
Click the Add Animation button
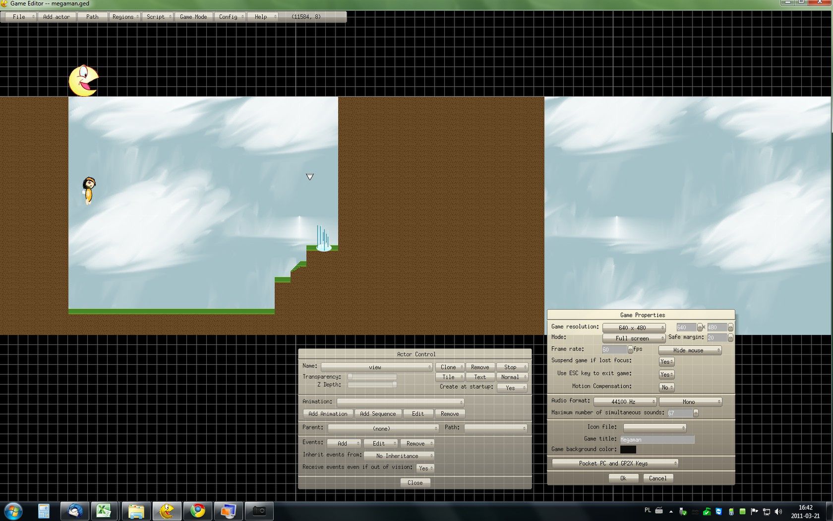tap(328, 414)
